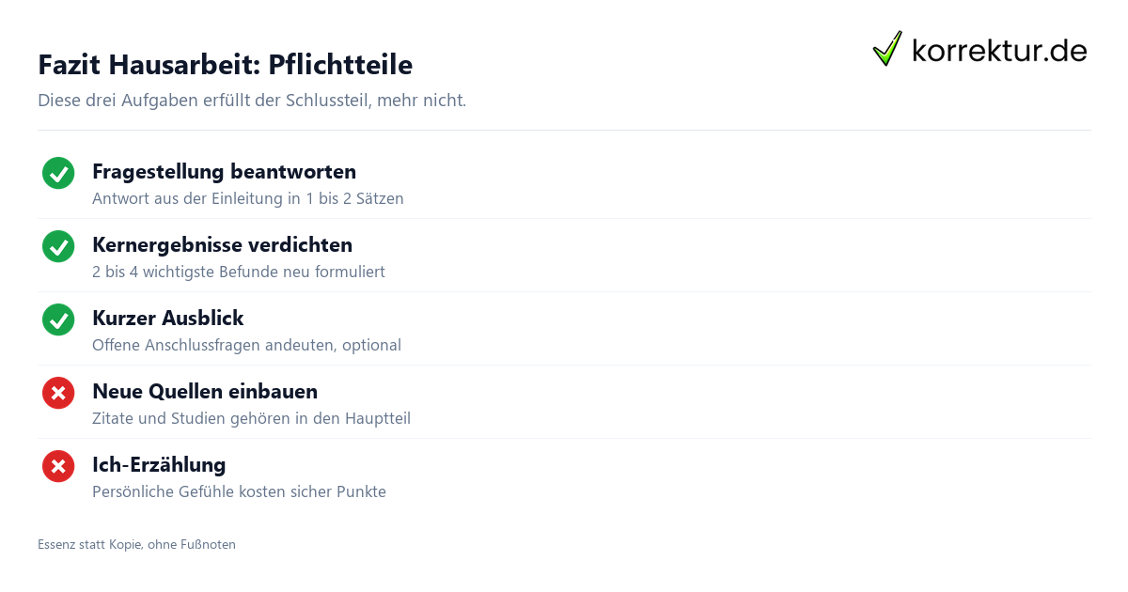Click description Offene Anschlussfragen andeuten
The width and height of the screenshot is (1128, 592).
coord(246,346)
